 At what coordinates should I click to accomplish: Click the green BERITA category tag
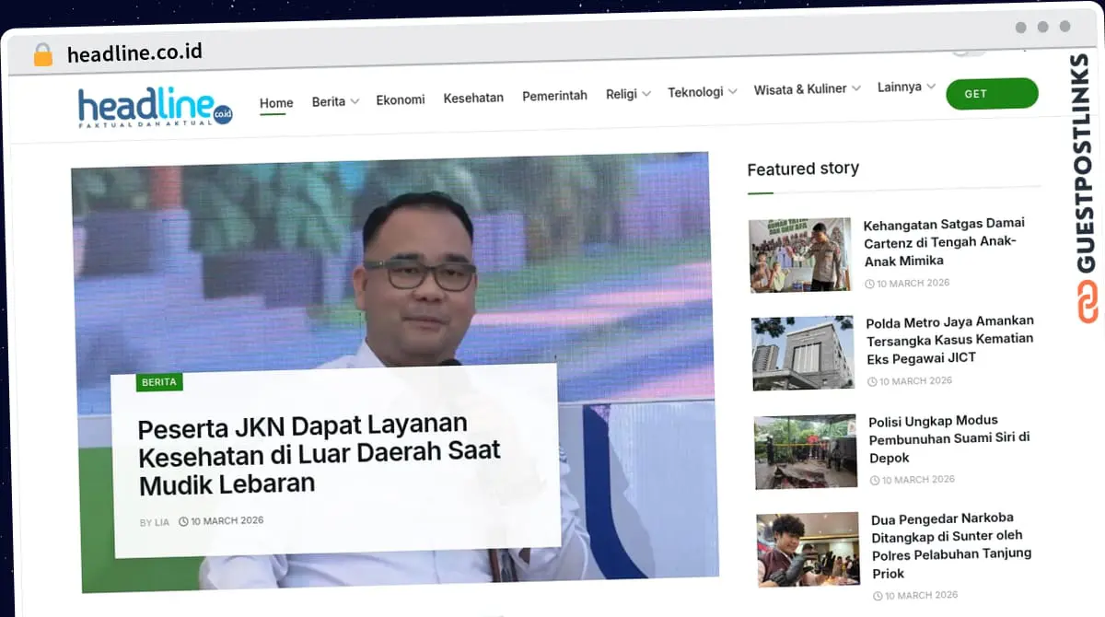(x=159, y=382)
